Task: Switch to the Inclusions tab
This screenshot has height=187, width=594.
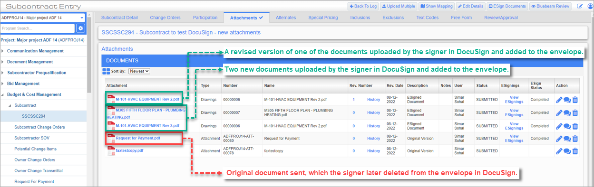Action: (x=360, y=18)
